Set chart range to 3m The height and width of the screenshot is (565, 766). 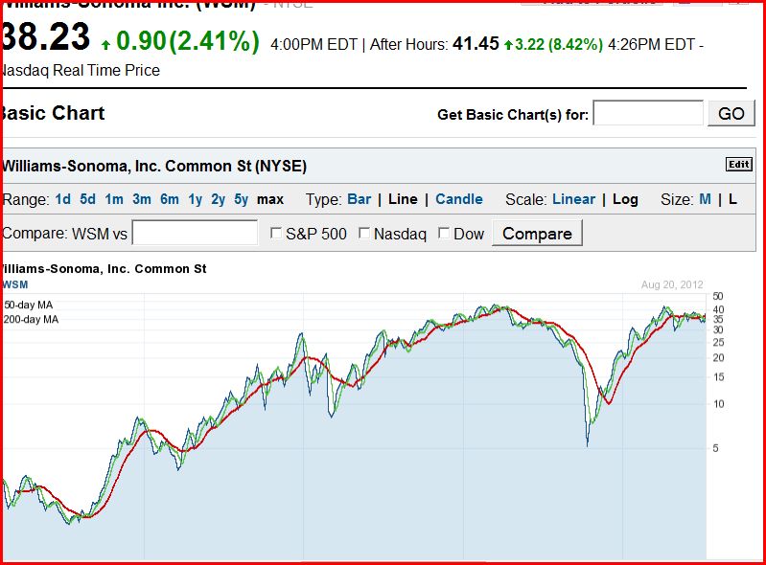pyautogui.click(x=142, y=199)
